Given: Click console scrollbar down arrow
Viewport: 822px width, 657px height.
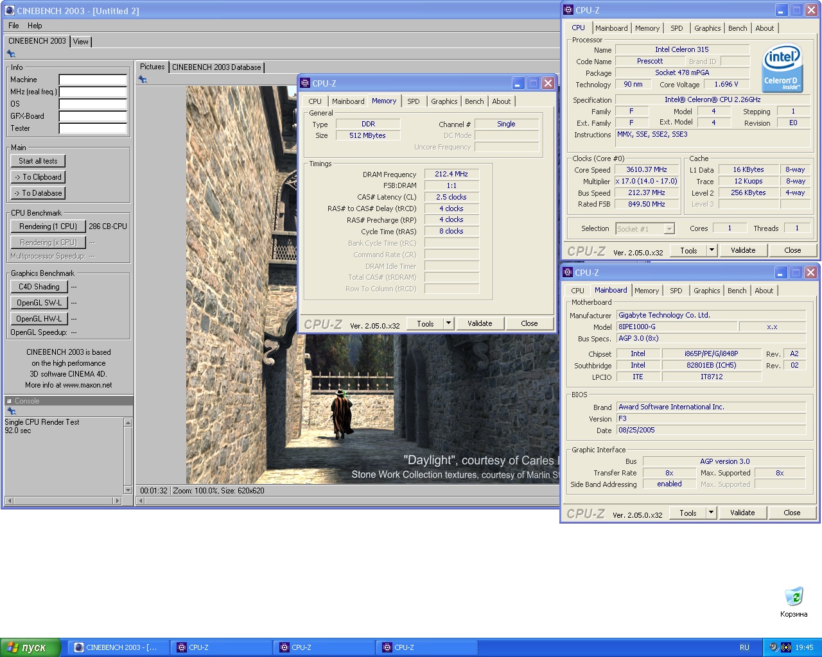Looking at the screenshot, I should pos(128,490).
